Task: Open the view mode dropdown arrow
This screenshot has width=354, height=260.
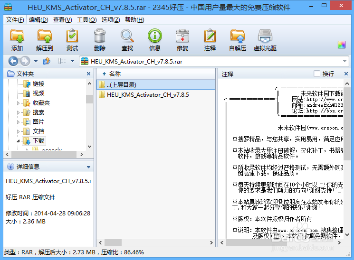Action: (73, 61)
